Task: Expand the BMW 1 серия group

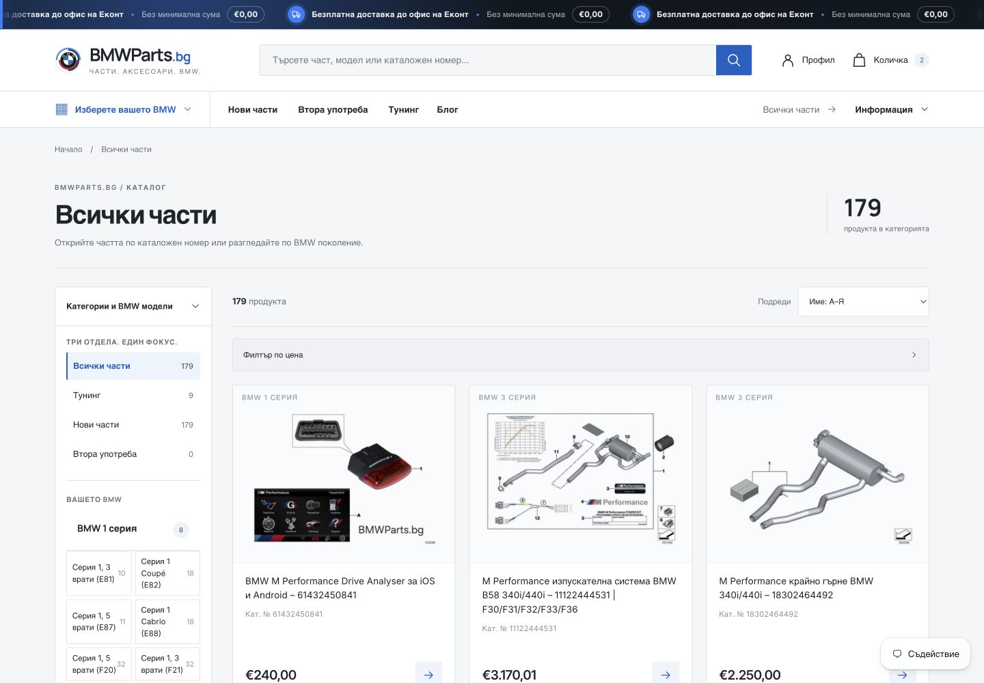Action: click(133, 529)
